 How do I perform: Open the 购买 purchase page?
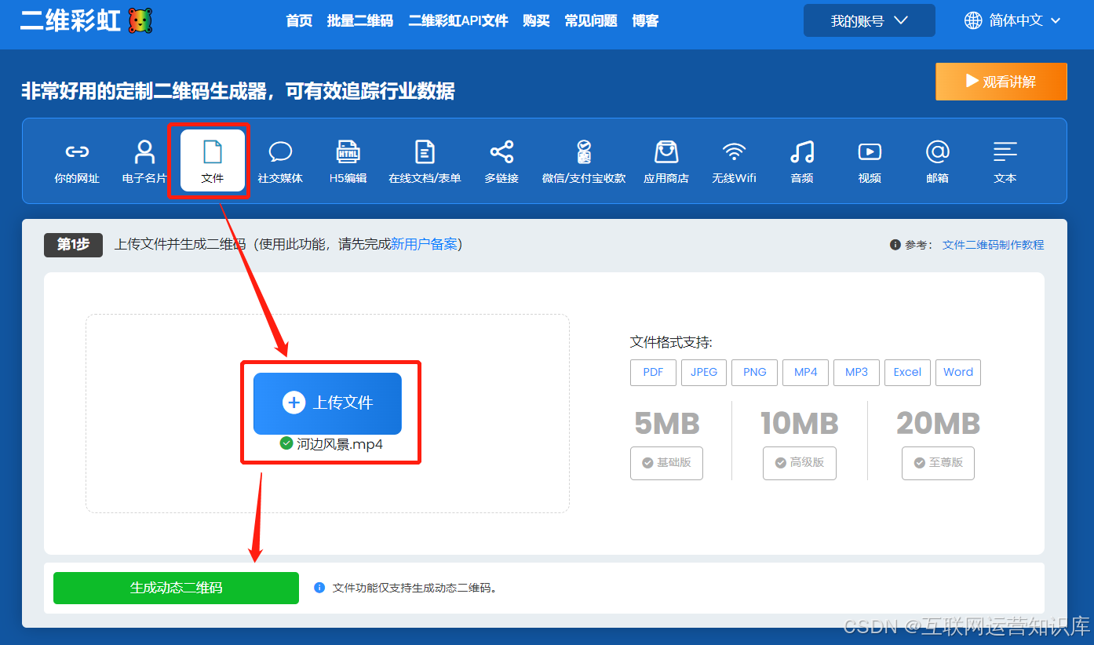(536, 21)
